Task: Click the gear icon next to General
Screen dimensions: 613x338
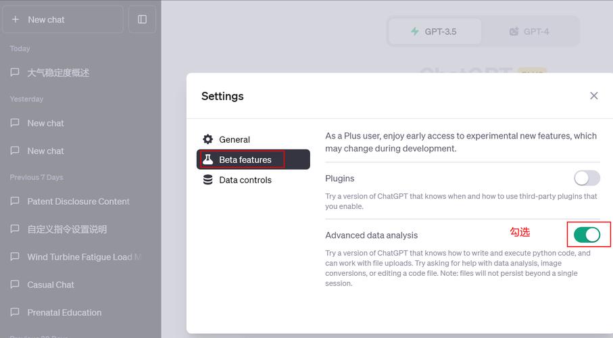Action: (208, 139)
